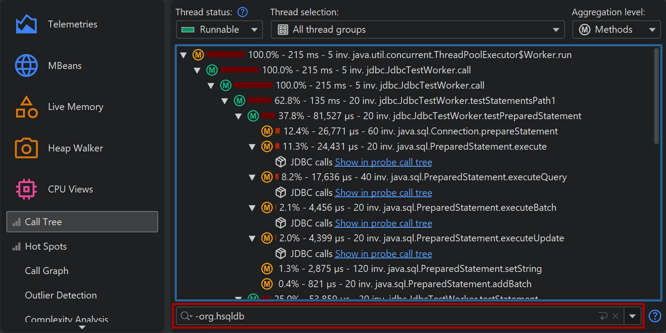Open the Thread status Runnable dropdown
Screen dimensions: 666x333
point(219,30)
